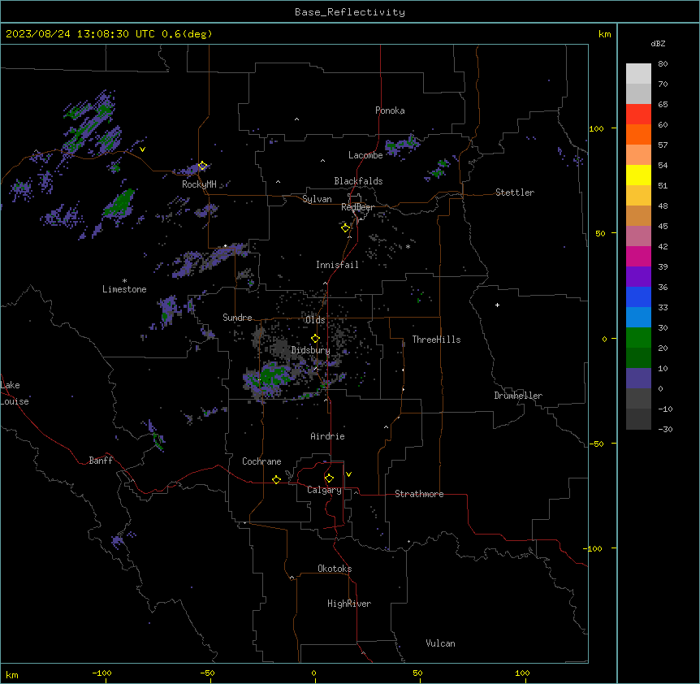Click the yellow diamond marker below Cochrane
Image resolution: width=700 pixels, height=684 pixels.
[x=276, y=479]
